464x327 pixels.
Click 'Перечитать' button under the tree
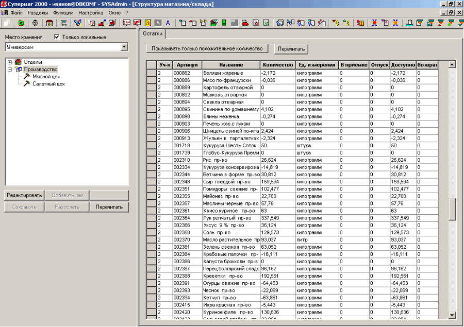(x=109, y=207)
